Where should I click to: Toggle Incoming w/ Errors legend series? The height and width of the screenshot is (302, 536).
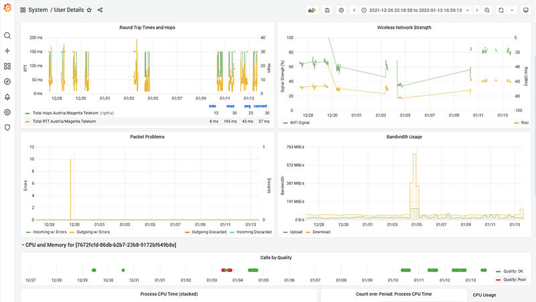click(50, 232)
